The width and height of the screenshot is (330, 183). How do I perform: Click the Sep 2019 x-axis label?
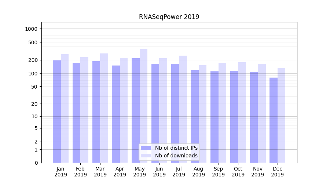218,172
